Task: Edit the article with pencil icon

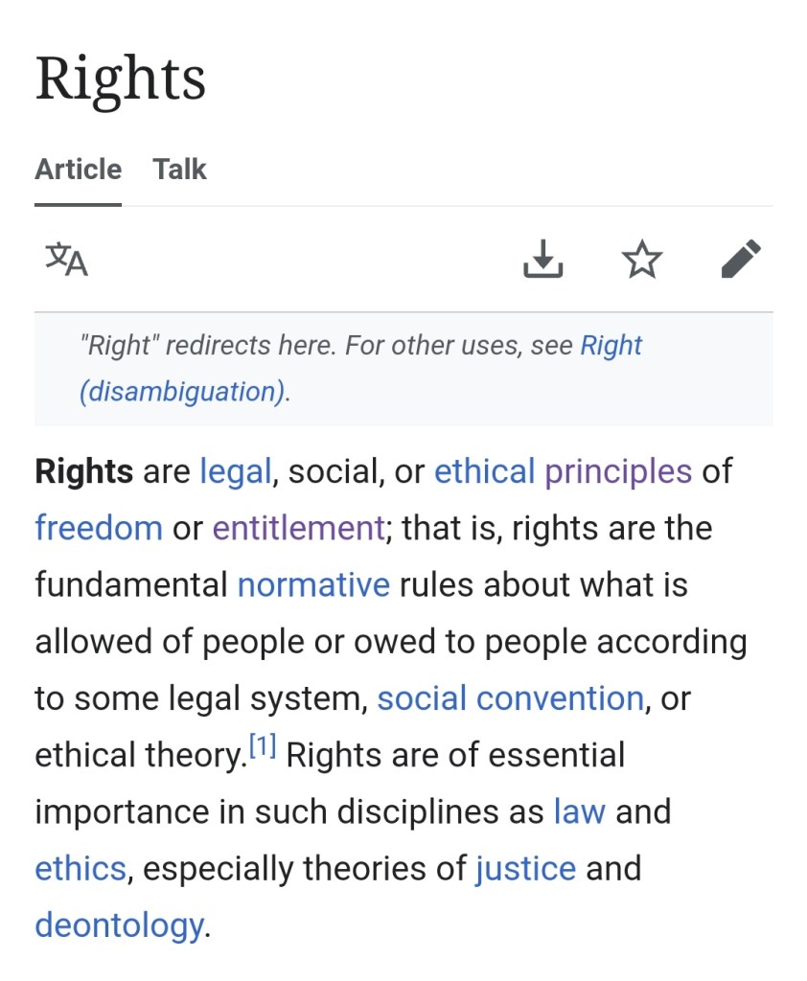Action: (x=741, y=259)
